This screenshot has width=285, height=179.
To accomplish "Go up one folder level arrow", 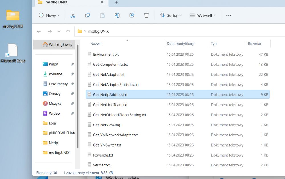I will tap(68, 31).
